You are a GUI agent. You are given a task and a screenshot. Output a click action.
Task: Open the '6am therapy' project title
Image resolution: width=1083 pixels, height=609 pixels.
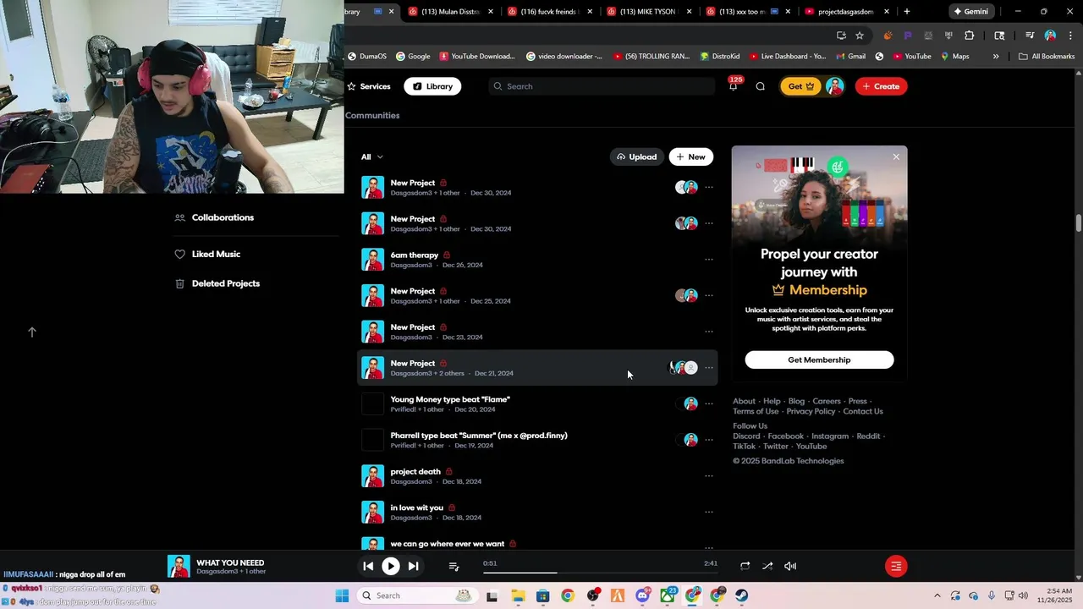[414, 255]
